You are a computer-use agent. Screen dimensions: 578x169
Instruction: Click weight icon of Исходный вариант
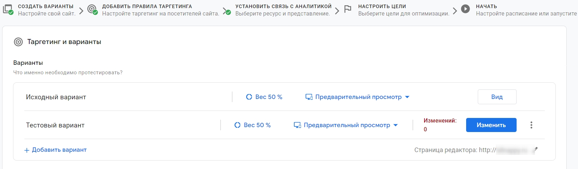pyautogui.click(x=249, y=97)
